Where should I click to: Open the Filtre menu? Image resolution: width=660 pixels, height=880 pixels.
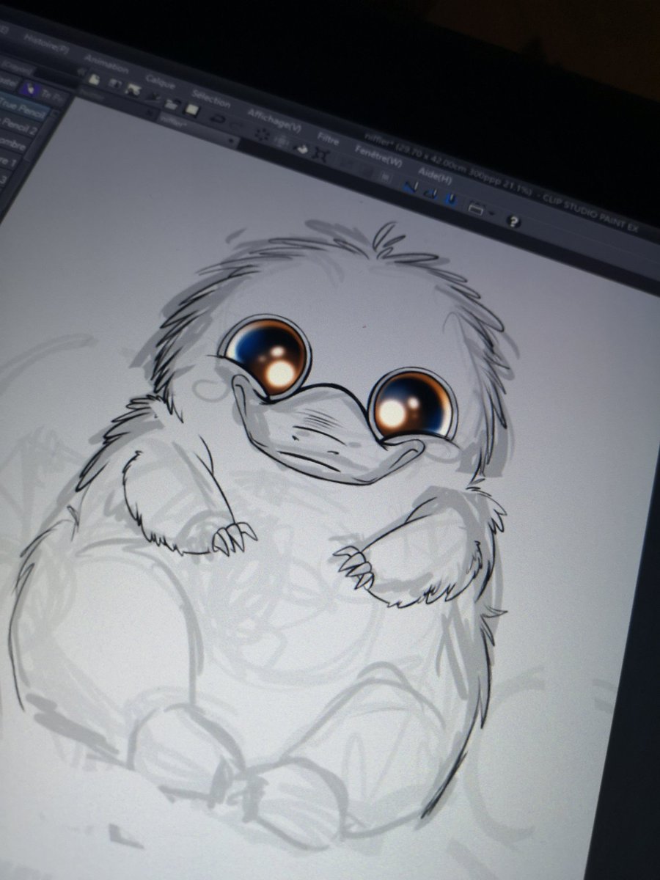pyautogui.click(x=328, y=139)
